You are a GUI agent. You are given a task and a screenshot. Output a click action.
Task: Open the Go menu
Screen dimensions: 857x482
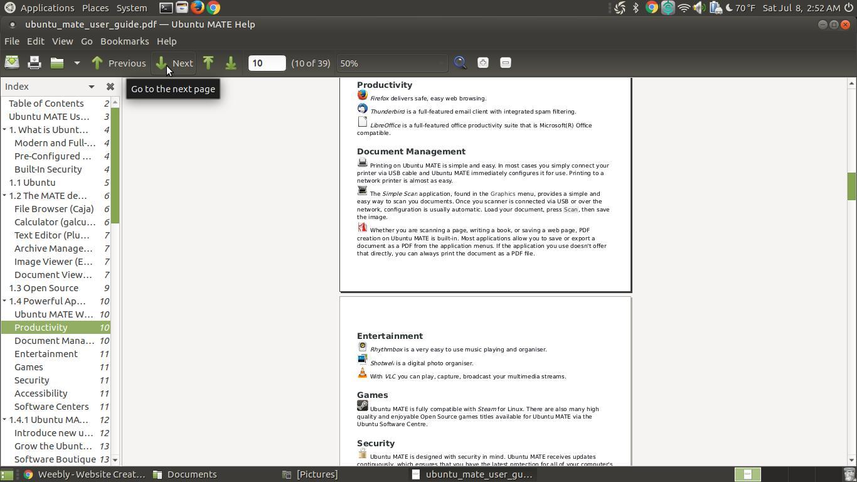[x=87, y=41]
